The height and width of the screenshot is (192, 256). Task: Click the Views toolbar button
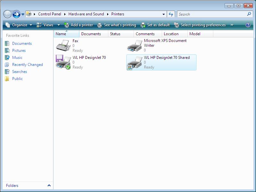[45, 25]
